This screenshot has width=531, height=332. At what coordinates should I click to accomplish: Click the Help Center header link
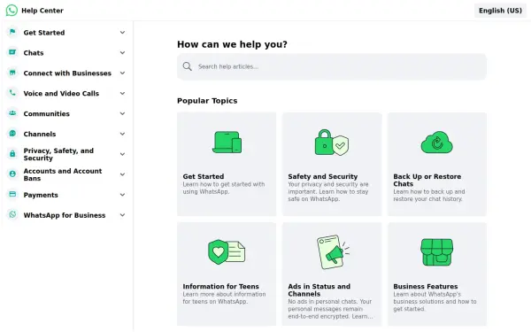42,11
